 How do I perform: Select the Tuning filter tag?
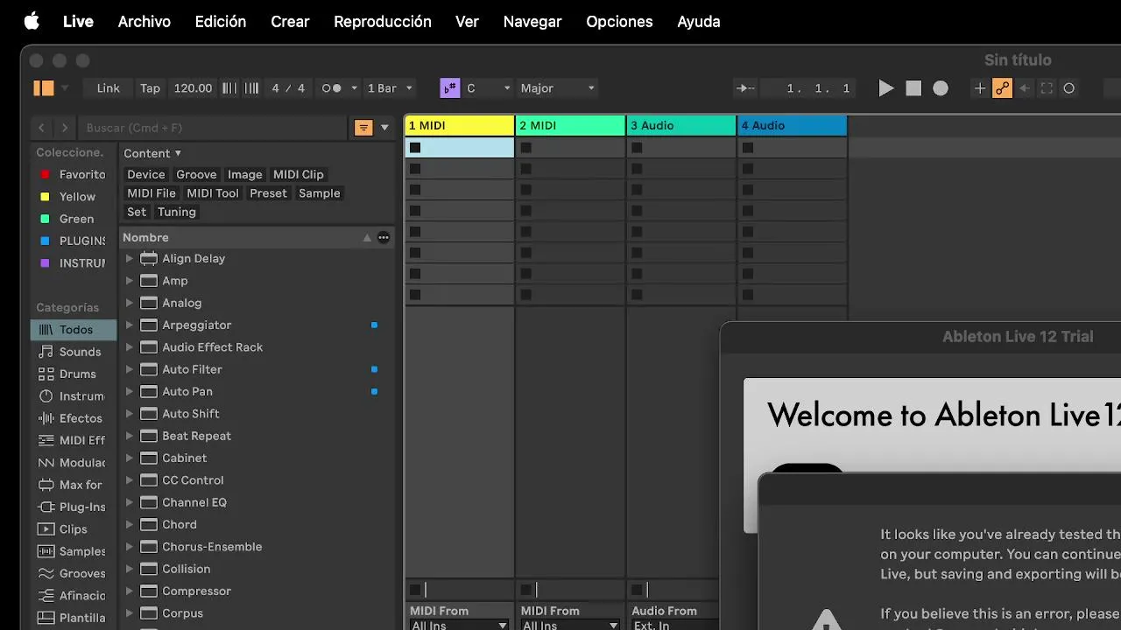tap(177, 212)
